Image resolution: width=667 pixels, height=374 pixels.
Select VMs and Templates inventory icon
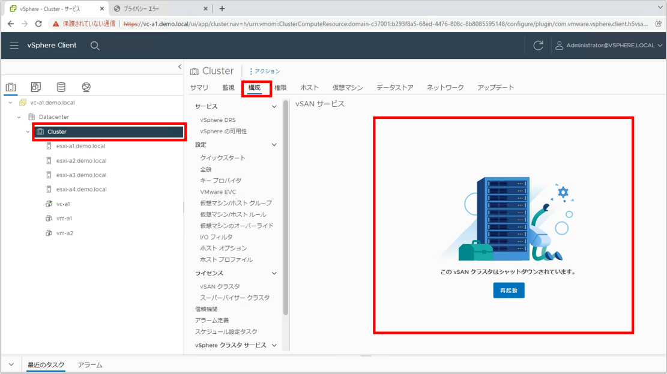point(36,88)
